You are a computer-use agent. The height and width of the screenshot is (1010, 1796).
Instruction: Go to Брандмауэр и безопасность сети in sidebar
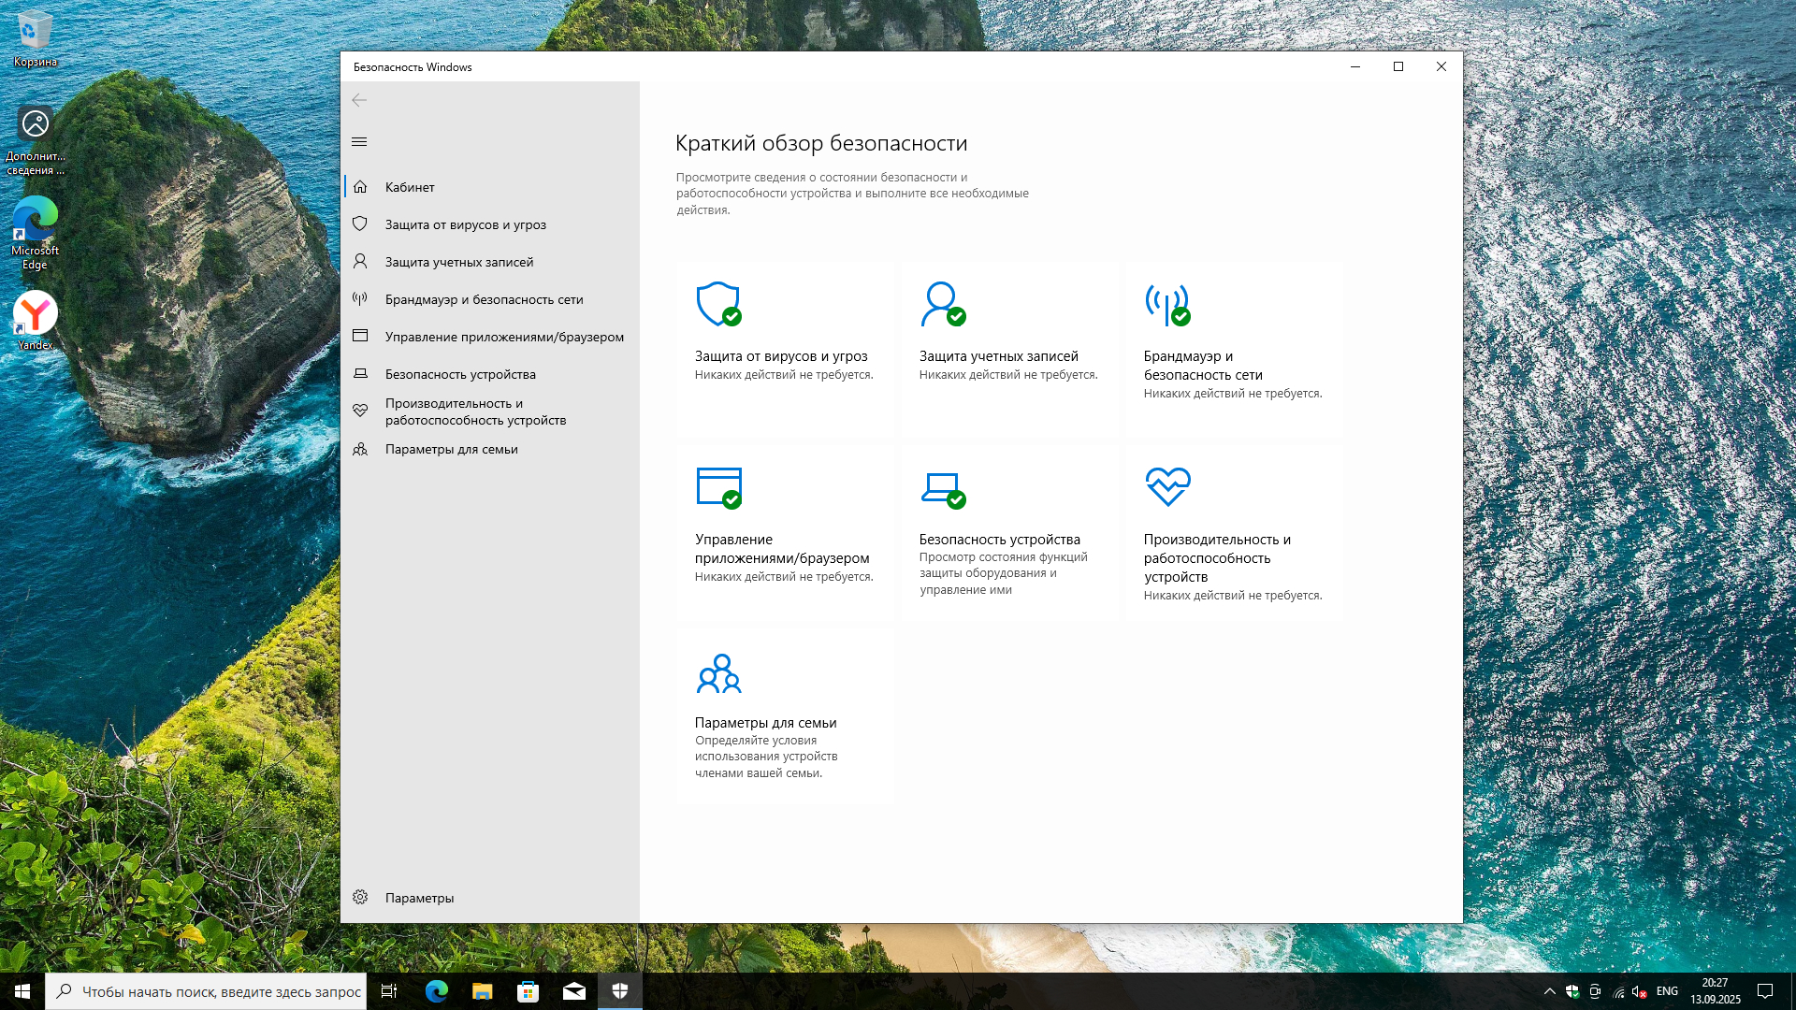[484, 299]
